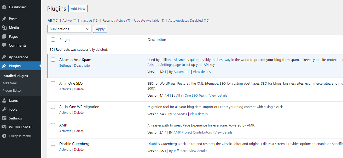This screenshot has width=343, height=158.
Task: Show Auto-updates Disabled (16) plugins
Action: tap(189, 20)
